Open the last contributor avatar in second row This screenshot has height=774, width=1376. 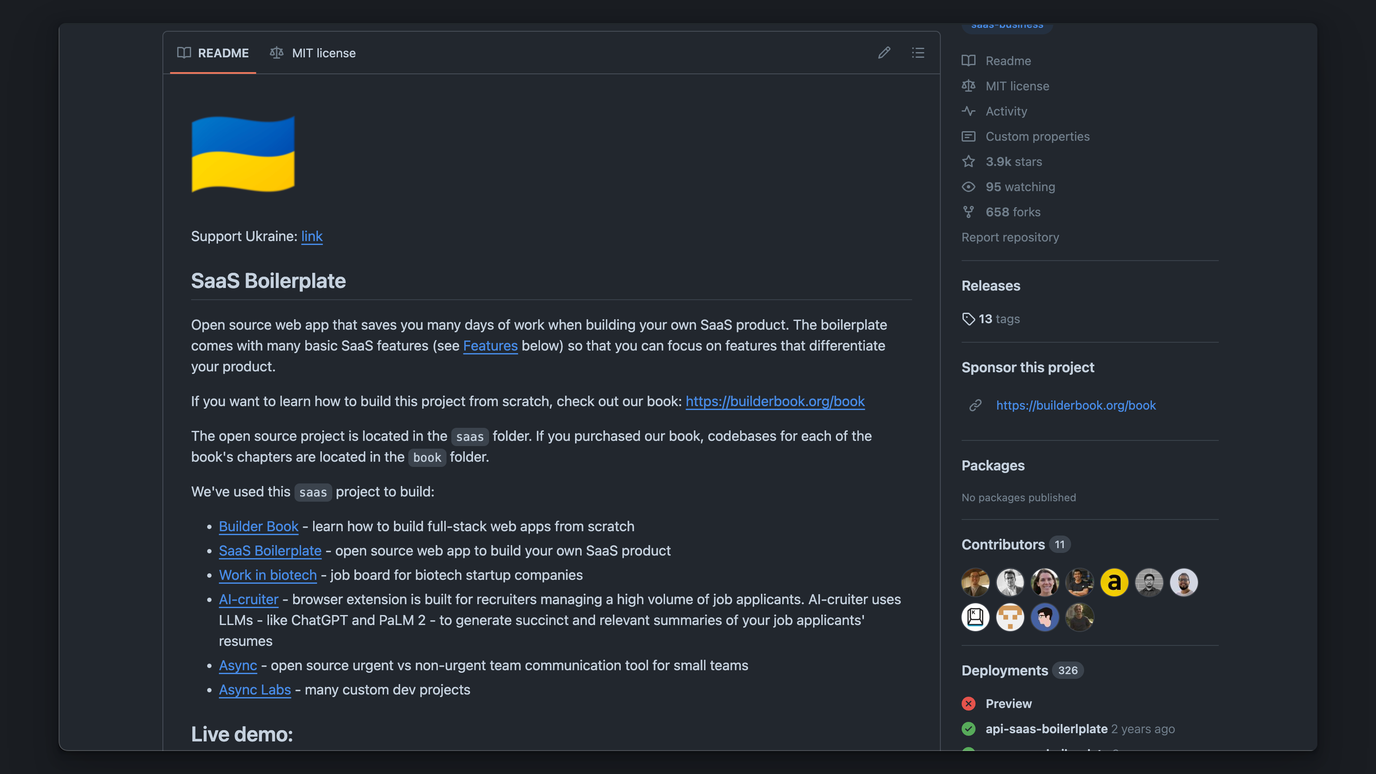[x=1079, y=618]
